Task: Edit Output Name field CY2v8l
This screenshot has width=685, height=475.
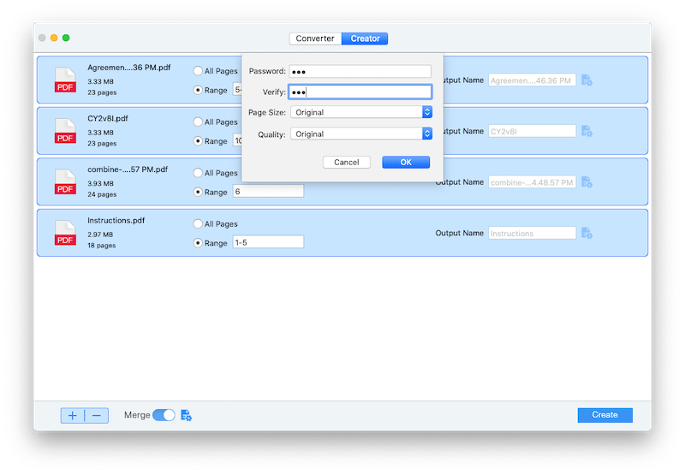Action: tap(532, 131)
